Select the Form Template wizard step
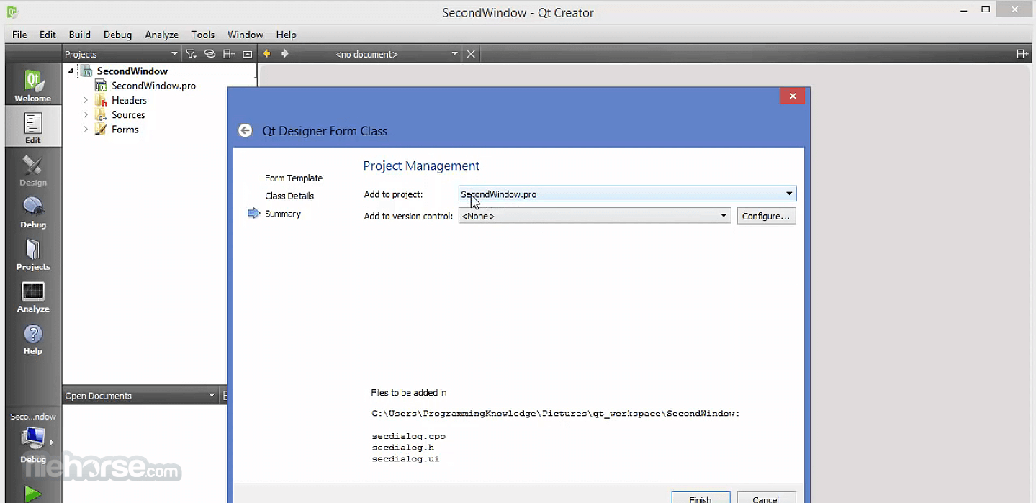The image size is (1036, 503). pyautogui.click(x=294, y=178)
